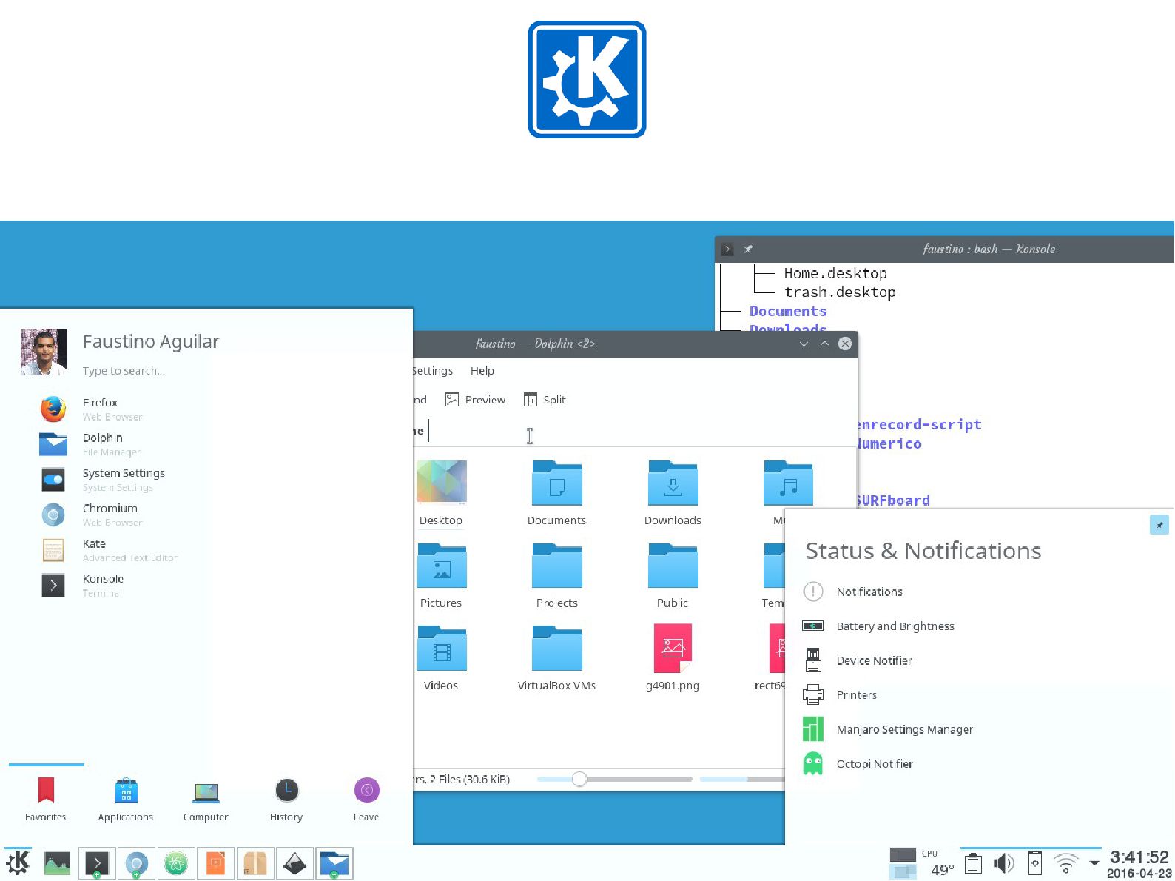Launch Chromium from the taskbar
This screenshot has height=881, width=1175.
[x=136, y=863]
